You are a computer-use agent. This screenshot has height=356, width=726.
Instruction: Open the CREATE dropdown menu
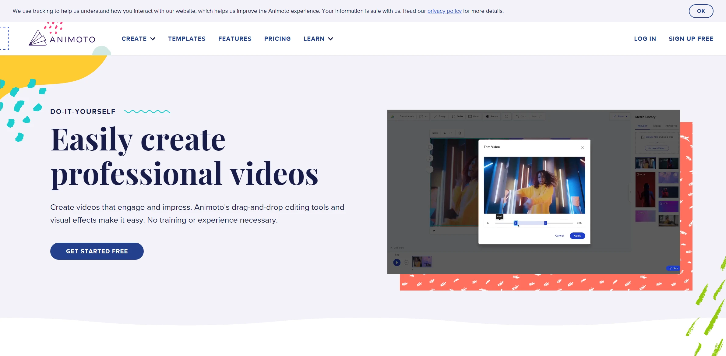coord(138,39)
